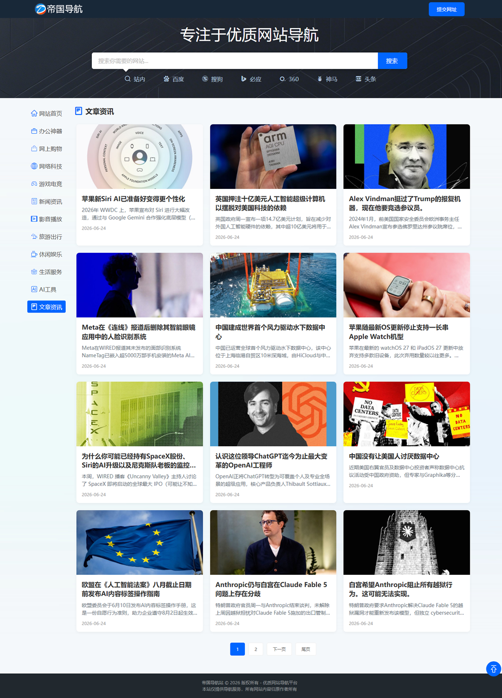Viewport: 502px width, 698px height.
Task: Switch search engine to 百度
Action: (174, 79)
